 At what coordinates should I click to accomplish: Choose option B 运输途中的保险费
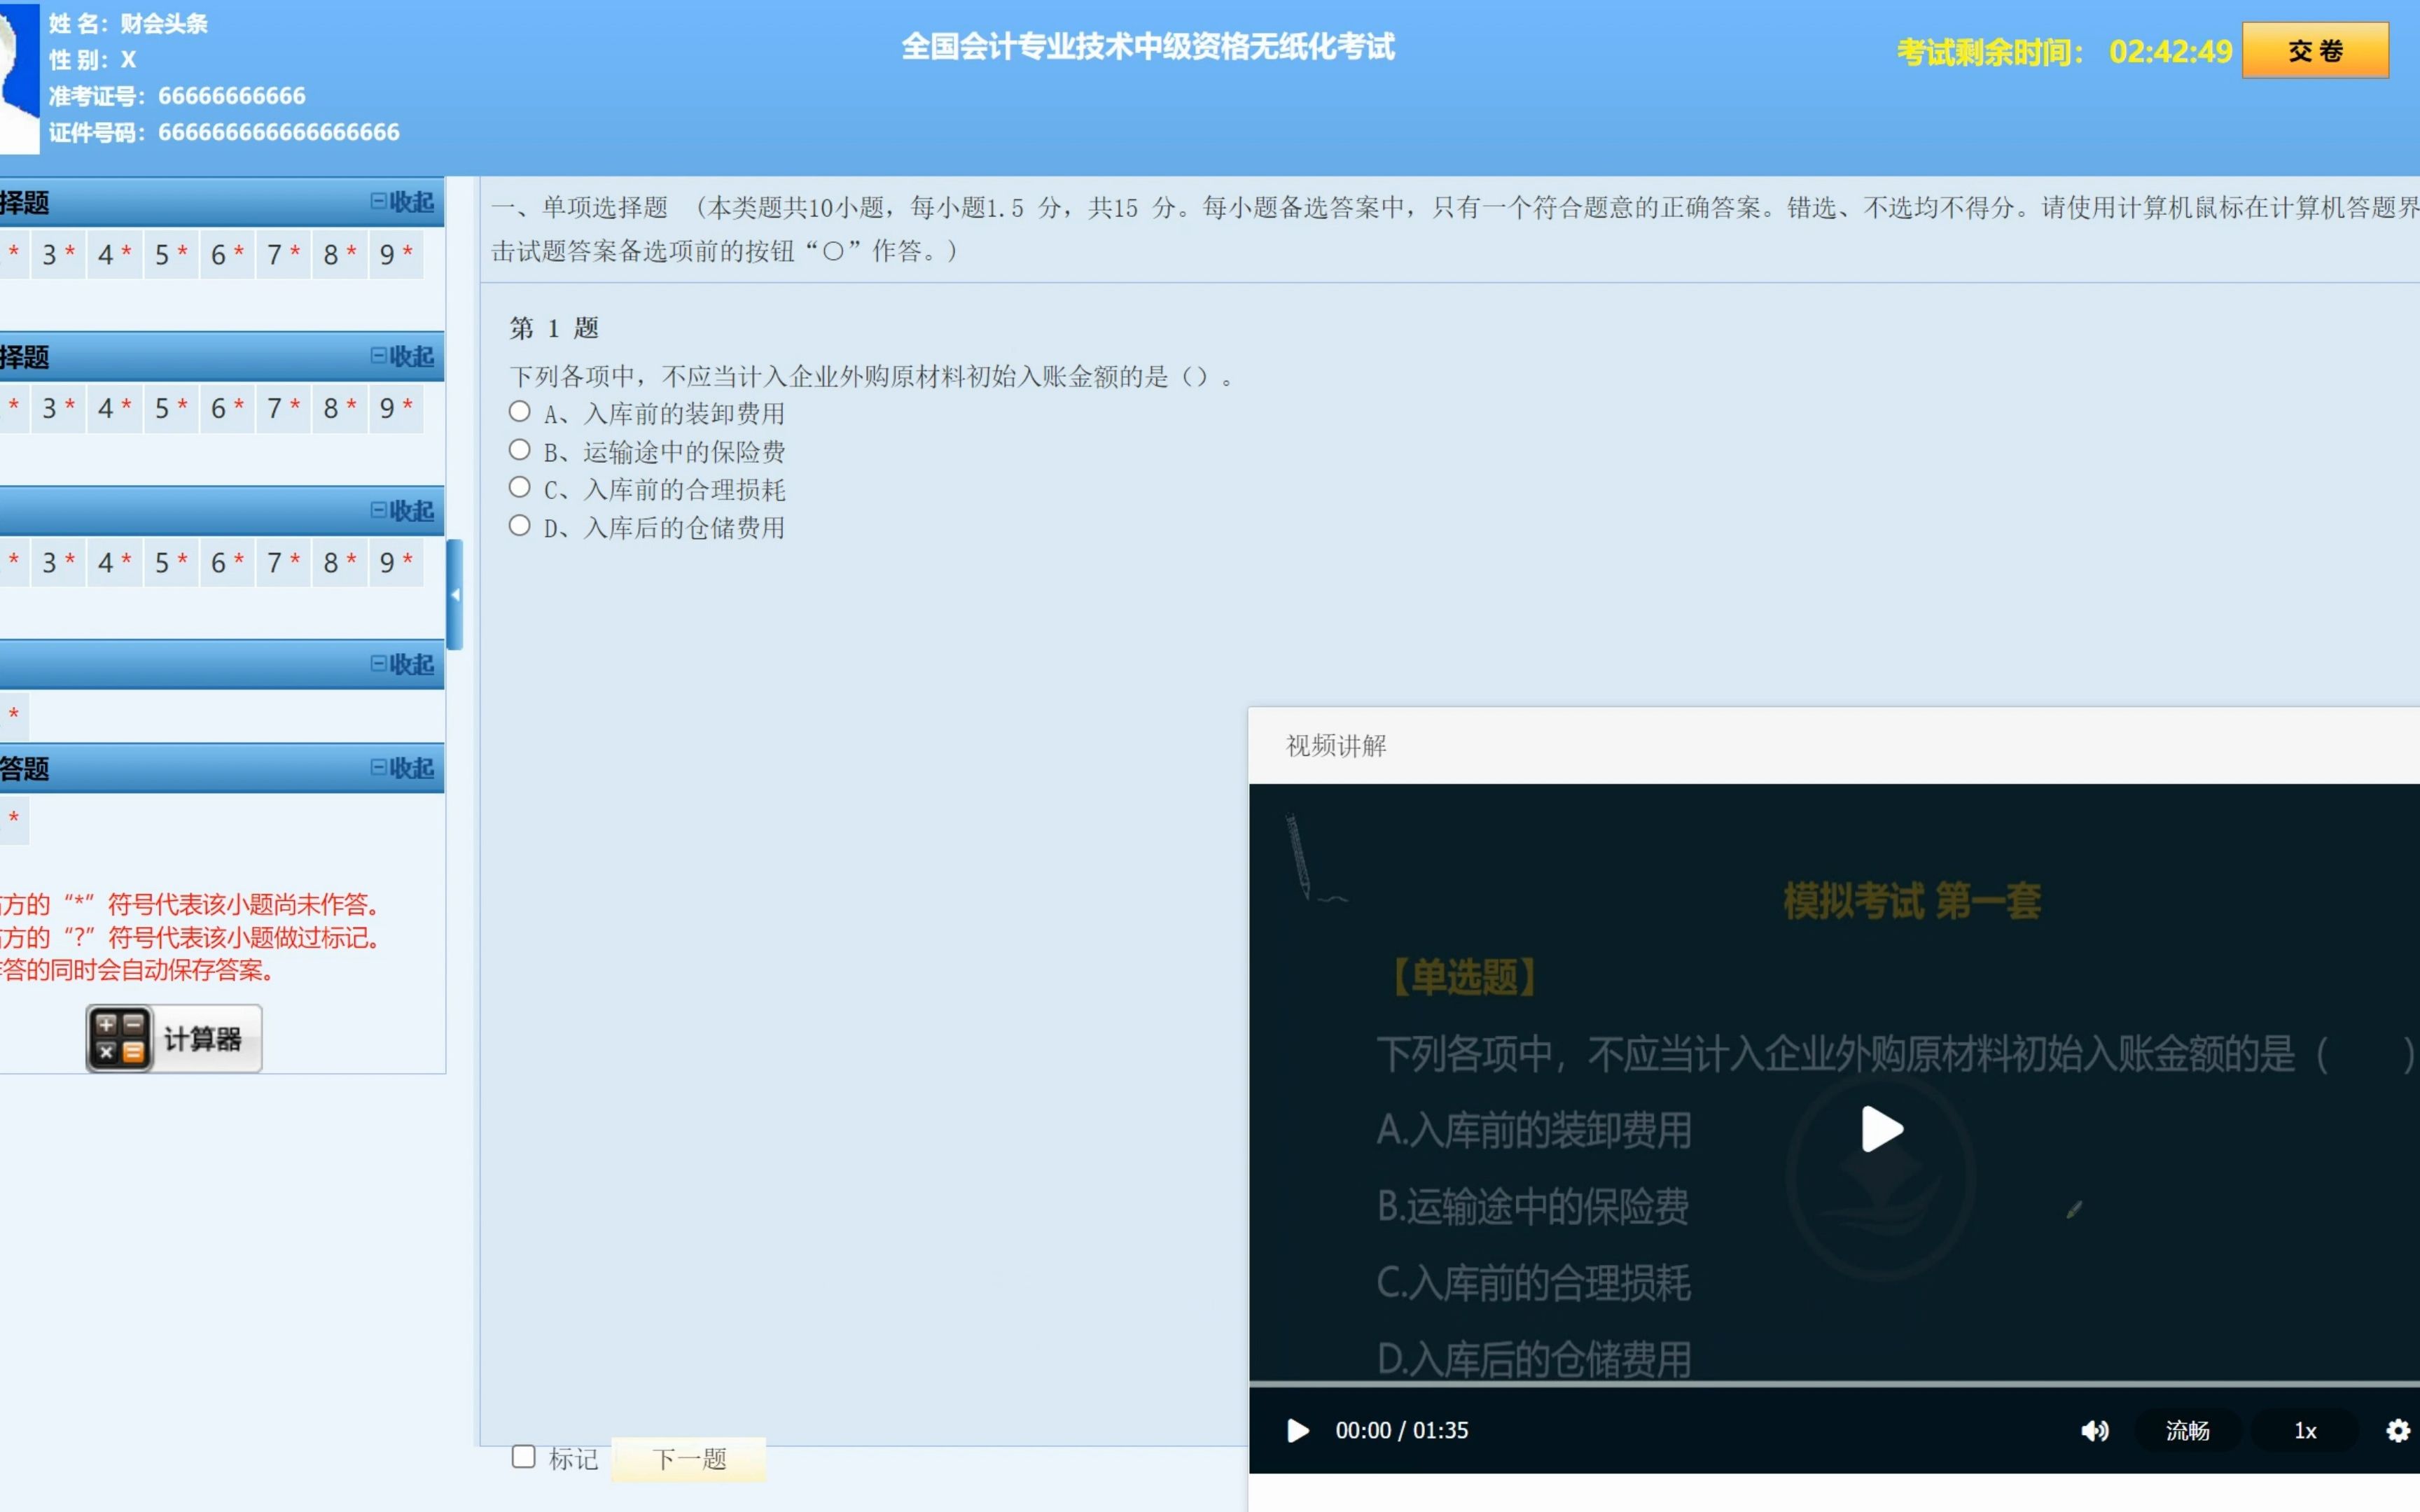point(520,450)
